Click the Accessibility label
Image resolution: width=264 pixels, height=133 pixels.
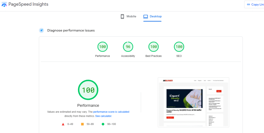coord(128,56)
